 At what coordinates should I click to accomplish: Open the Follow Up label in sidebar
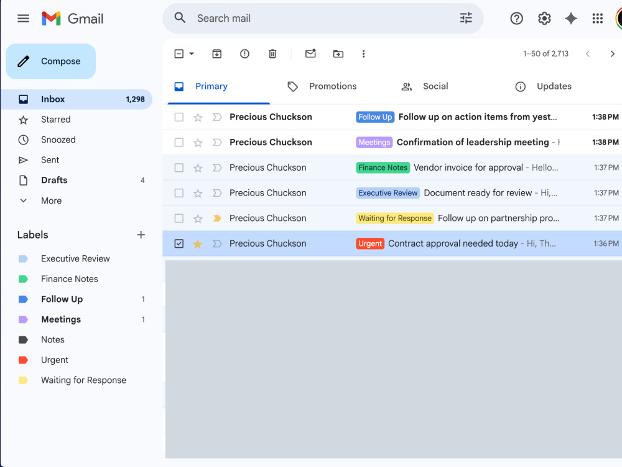coord(76,299)
